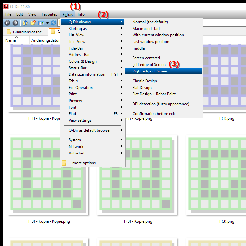Expand the Address-Bar submenu
The height and width of the screenshot is (246, 246).
coord(92,55)
